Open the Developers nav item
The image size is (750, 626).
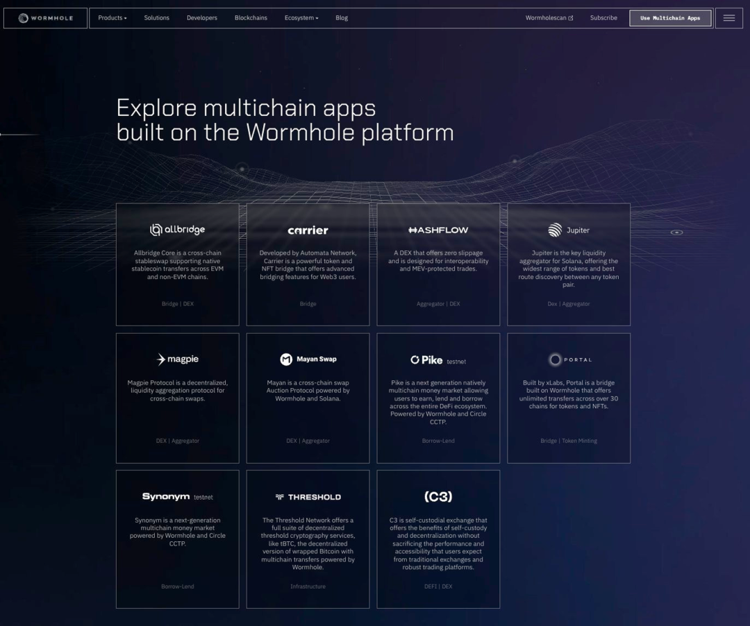(x=202, y=17)
